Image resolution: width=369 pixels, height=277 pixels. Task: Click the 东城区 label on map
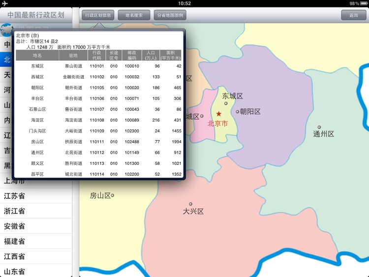(x=233, y=96)
